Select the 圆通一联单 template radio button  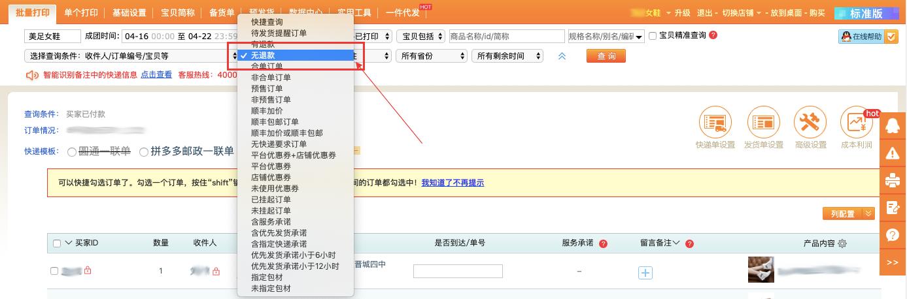(x=72, y=151)
